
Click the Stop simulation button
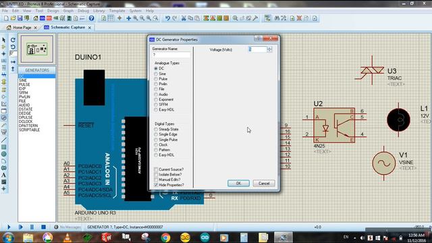point(43,227)
